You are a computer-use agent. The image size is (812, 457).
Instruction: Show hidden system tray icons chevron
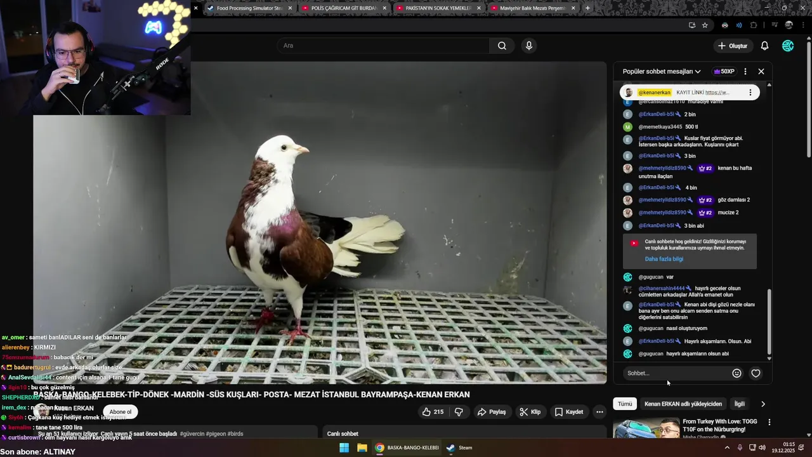point(727,447)
